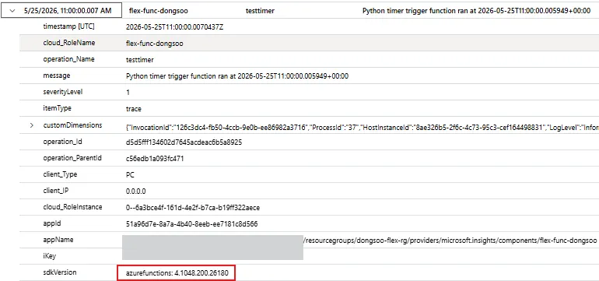Collapse the 5/25/2026 11:00:00.007 AM log row
Viewport: 599px width, 281px height.
(12, 11)
